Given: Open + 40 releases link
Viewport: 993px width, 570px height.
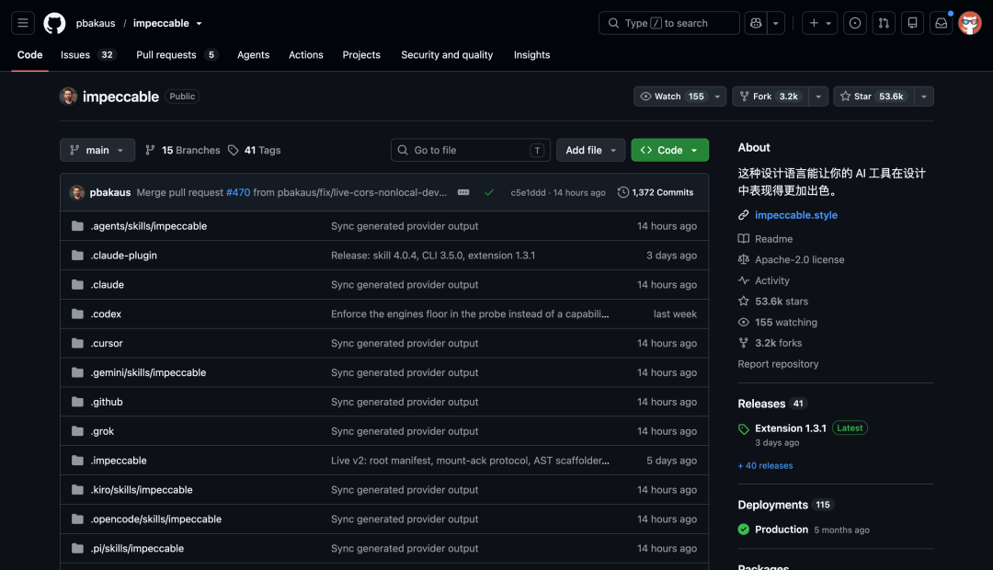Looking at the screenshot, I should pos(765,465).
